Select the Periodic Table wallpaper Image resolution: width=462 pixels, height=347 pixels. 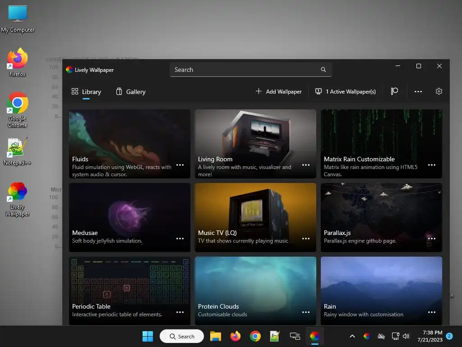click(x=129, y=291)
